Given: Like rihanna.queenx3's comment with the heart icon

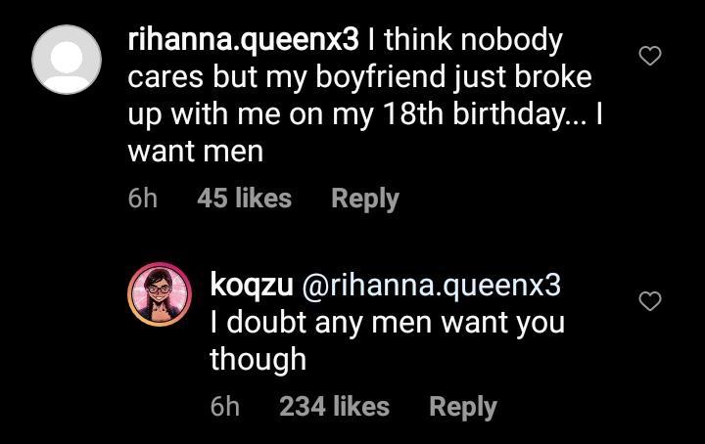Looking at the screenshot, I should click(x=649, y=57).
